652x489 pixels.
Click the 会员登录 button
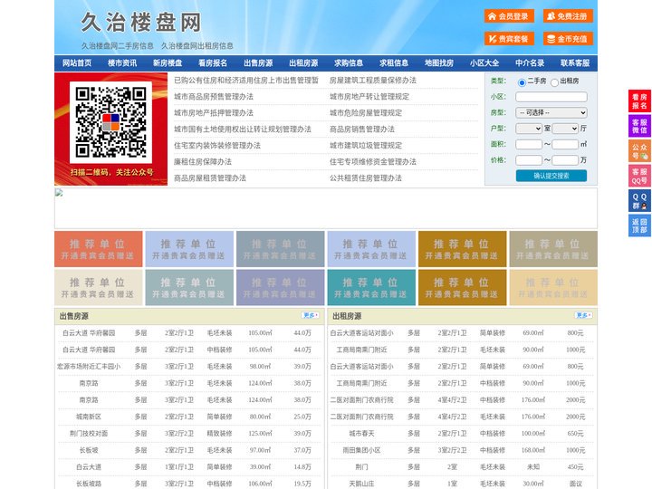[x=509, y=16]
